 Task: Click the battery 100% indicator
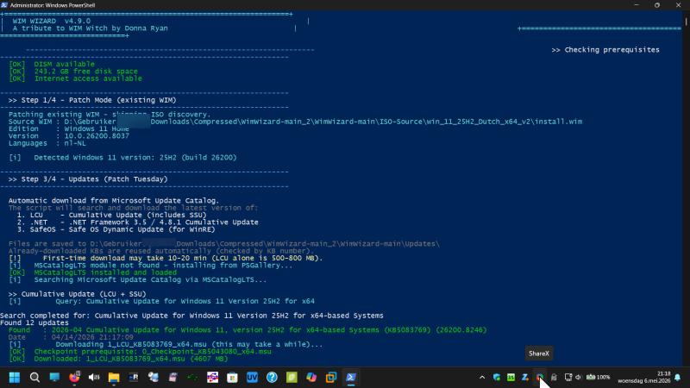pos(599,378)
